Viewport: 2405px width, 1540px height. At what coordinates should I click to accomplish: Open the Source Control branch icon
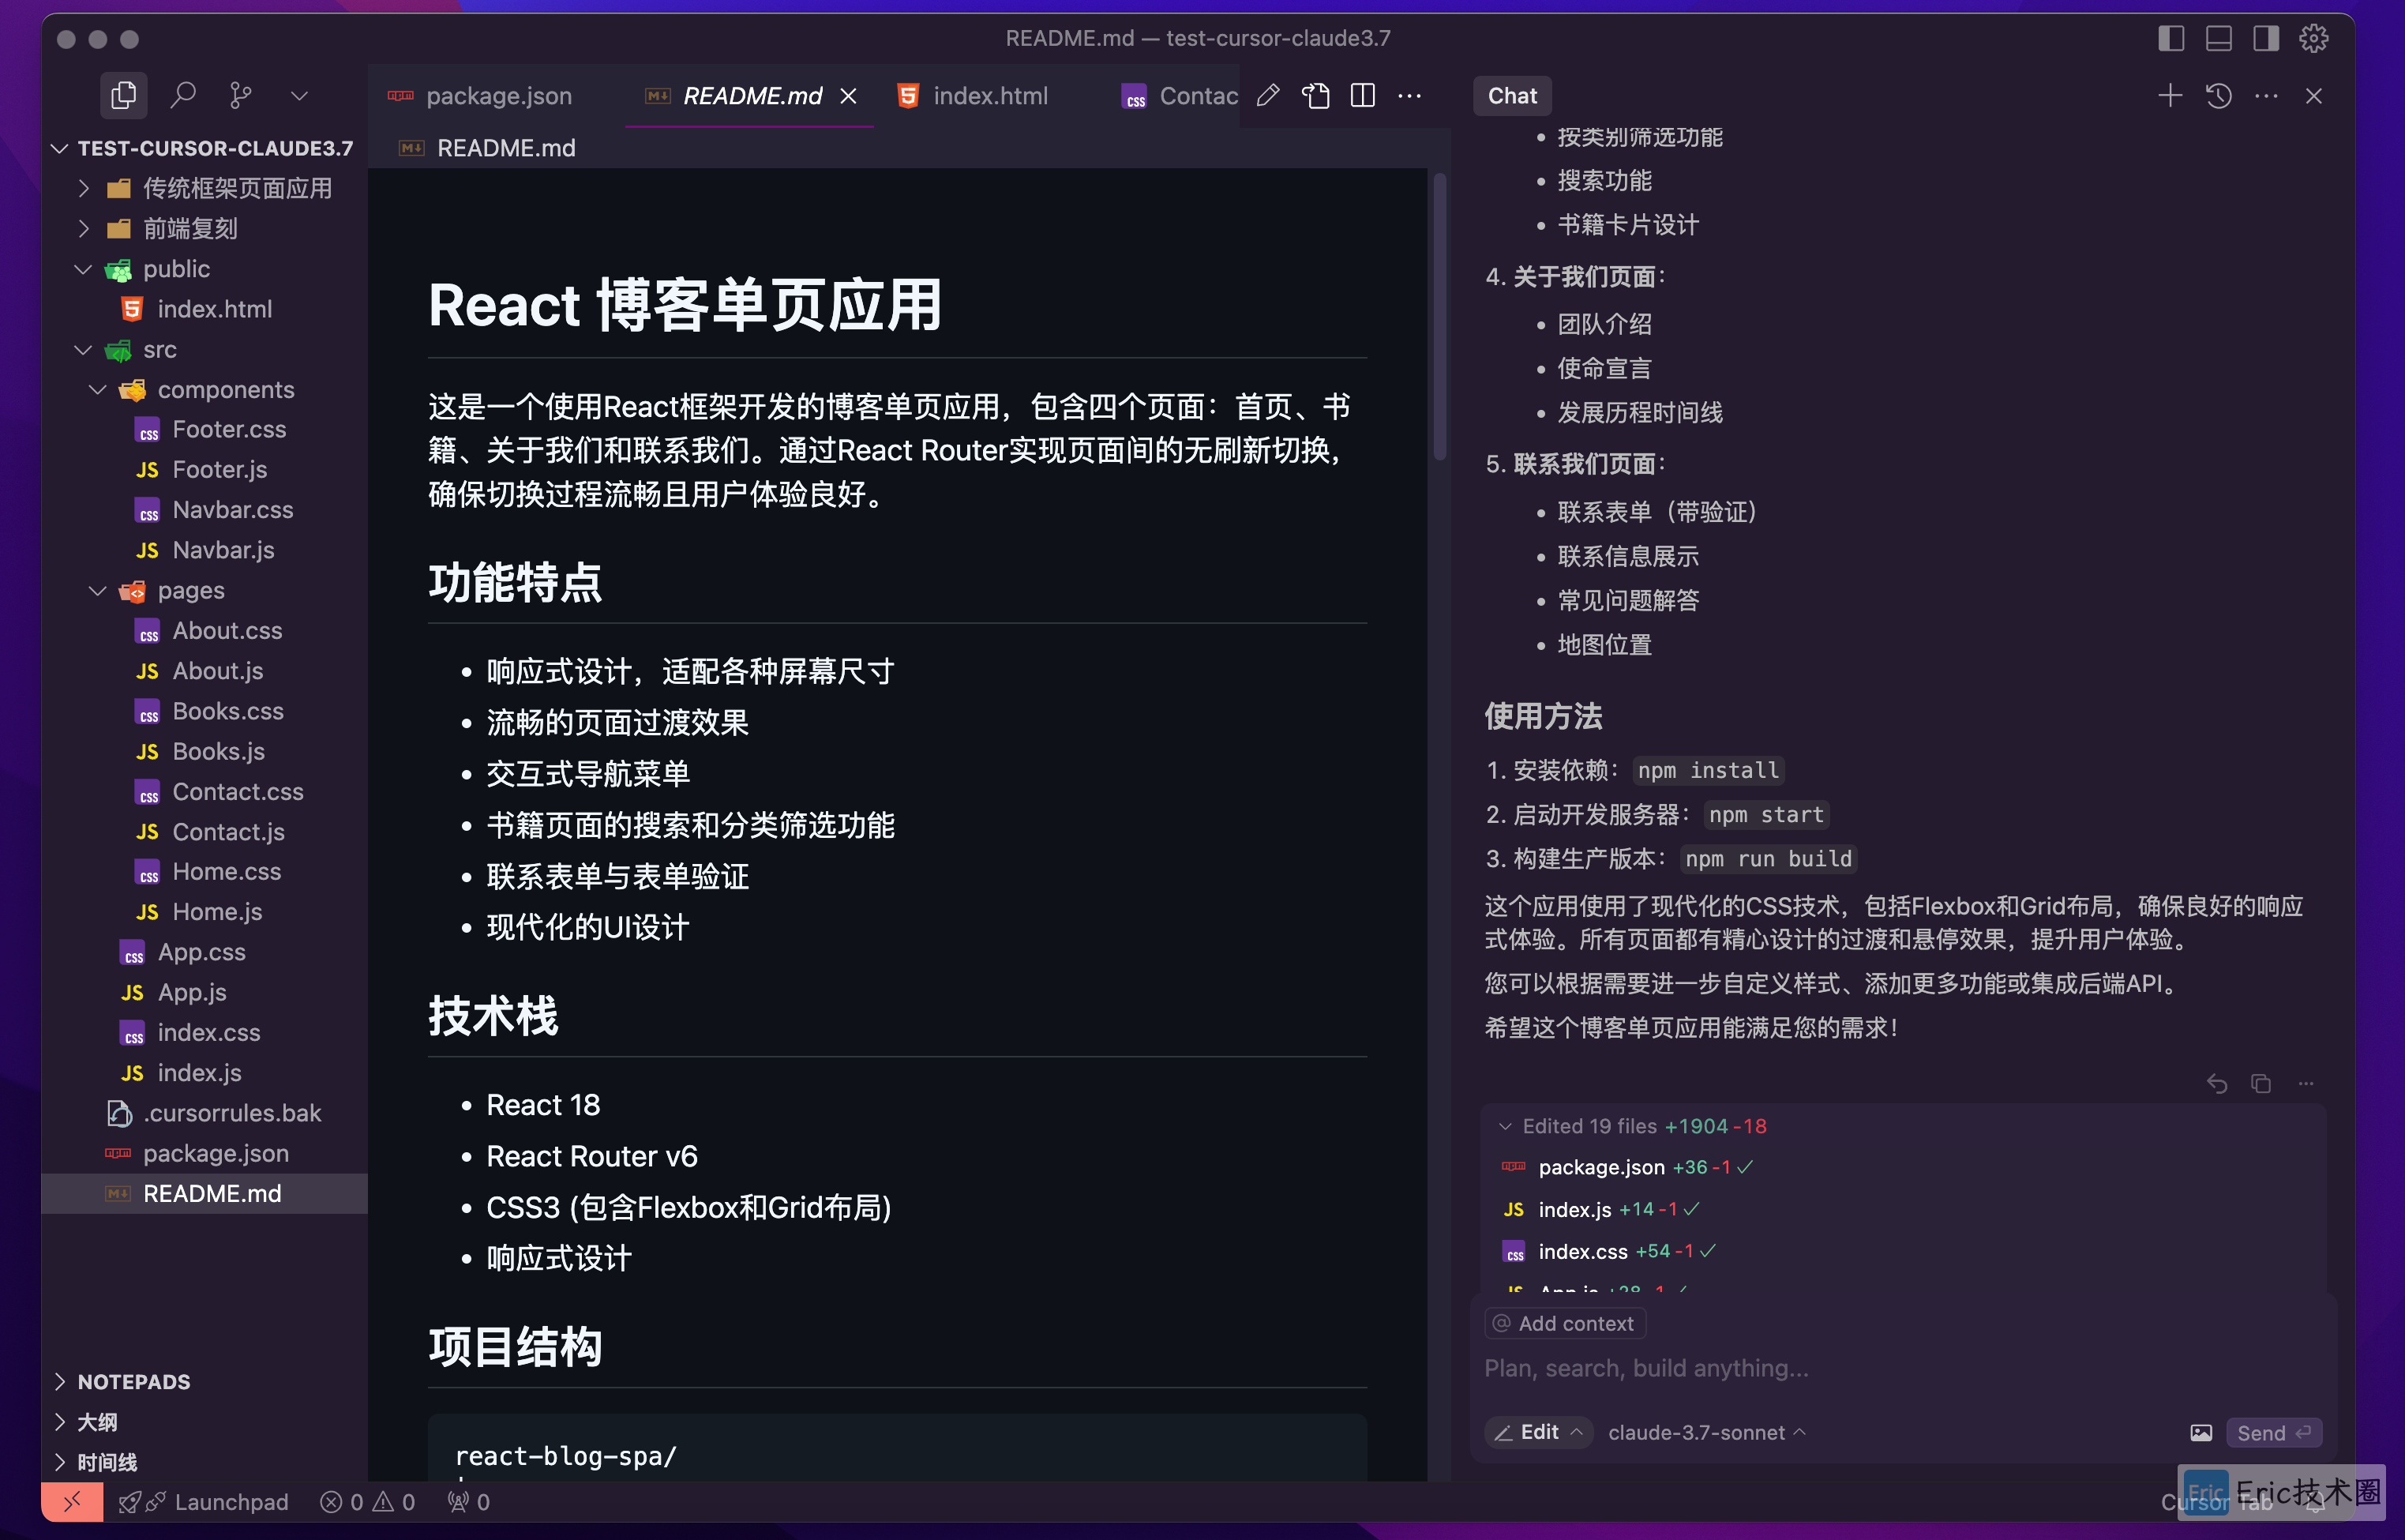240,96
